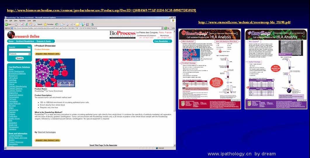
Task: Open the Contract Manufacturing sidebar link
Action: [18, 86]
